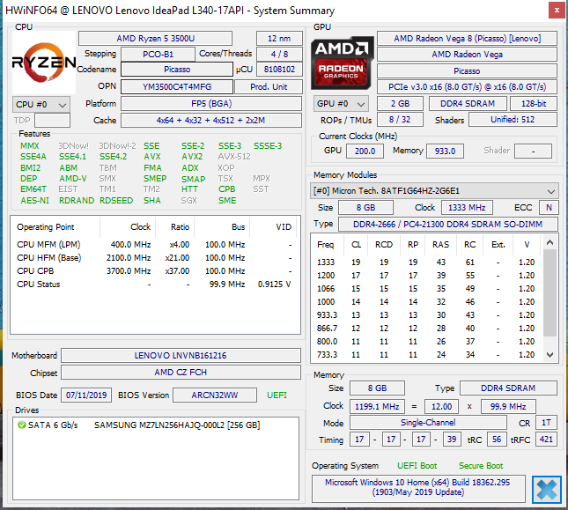
Task: Click the BIOS date 07/11/2019 field
Action: click(86, 395)
